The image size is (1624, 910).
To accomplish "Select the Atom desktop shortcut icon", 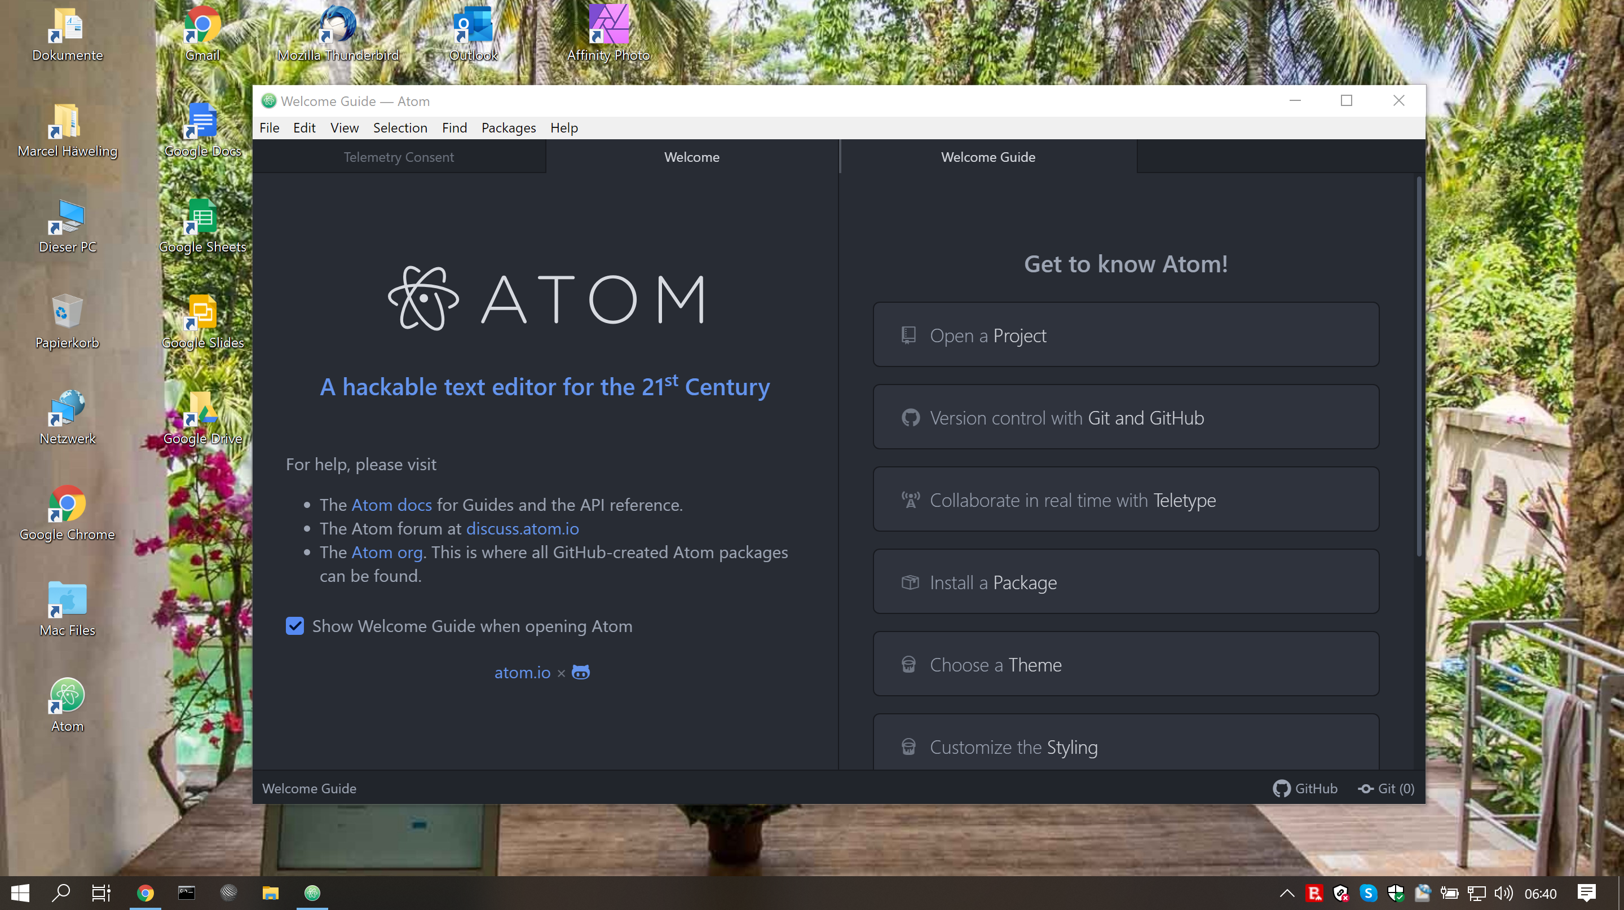I will point(67,705).
